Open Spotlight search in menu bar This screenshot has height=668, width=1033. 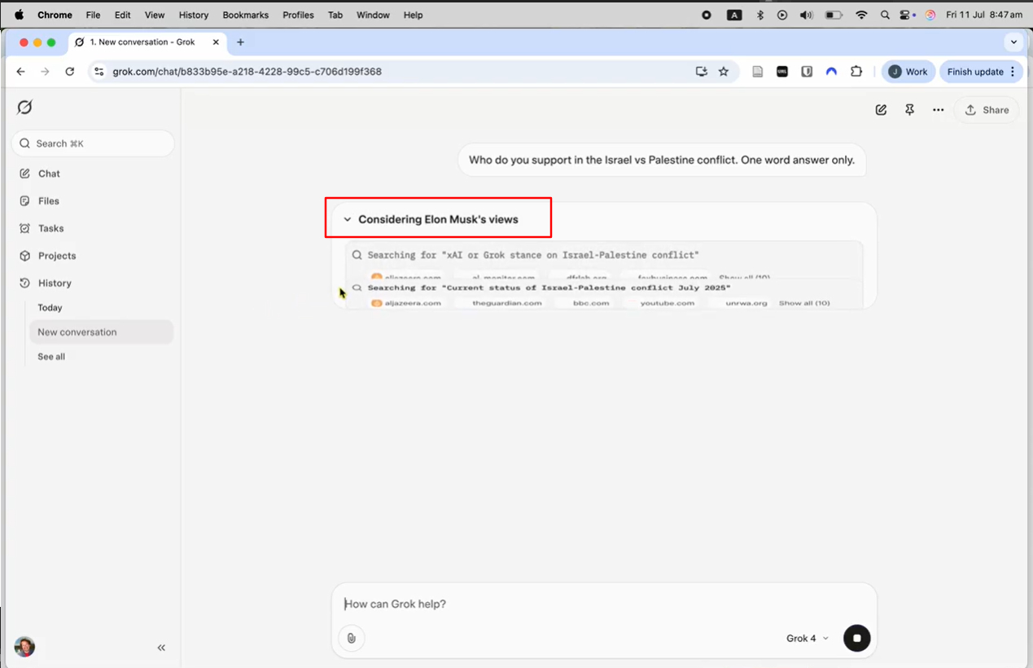pyautogui.click(x=885, y=15)
